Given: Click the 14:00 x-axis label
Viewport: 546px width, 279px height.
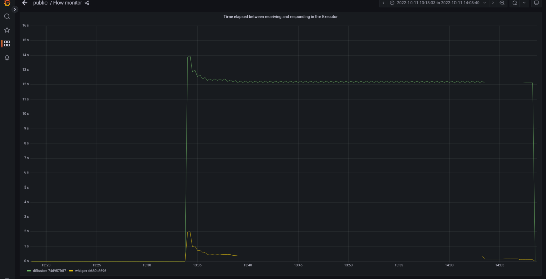Looking at the screenshot, I should (449, 265).
